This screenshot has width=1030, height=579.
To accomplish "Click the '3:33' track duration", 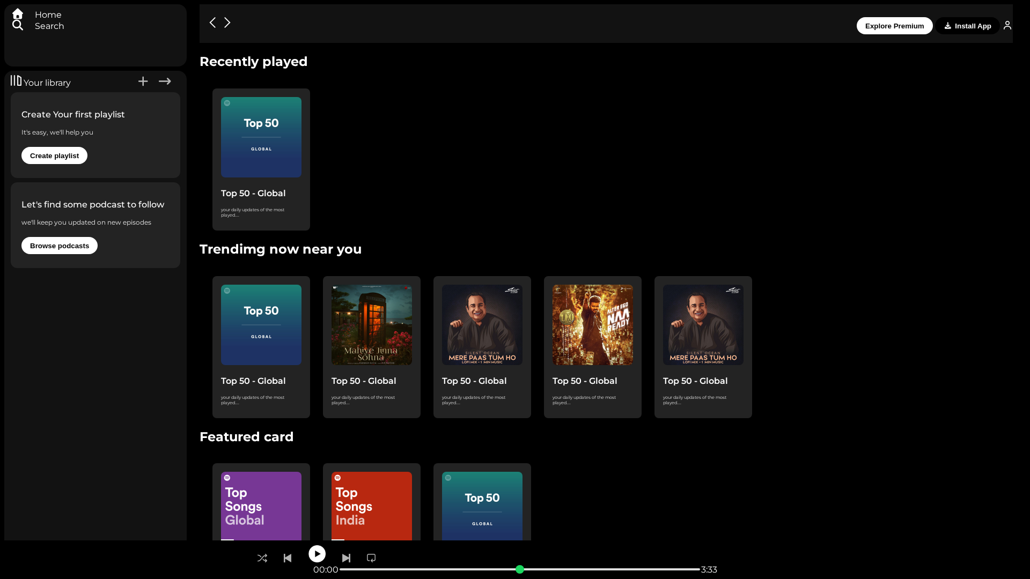I will tap(709, 570).
